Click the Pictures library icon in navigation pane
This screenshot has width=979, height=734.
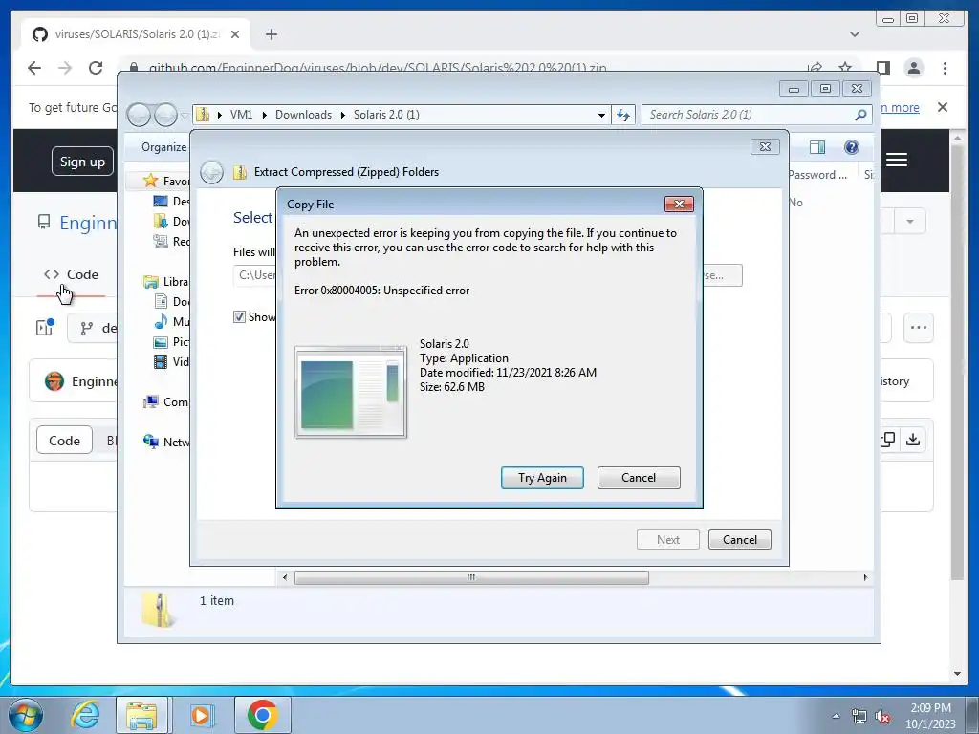coord(161,341)
